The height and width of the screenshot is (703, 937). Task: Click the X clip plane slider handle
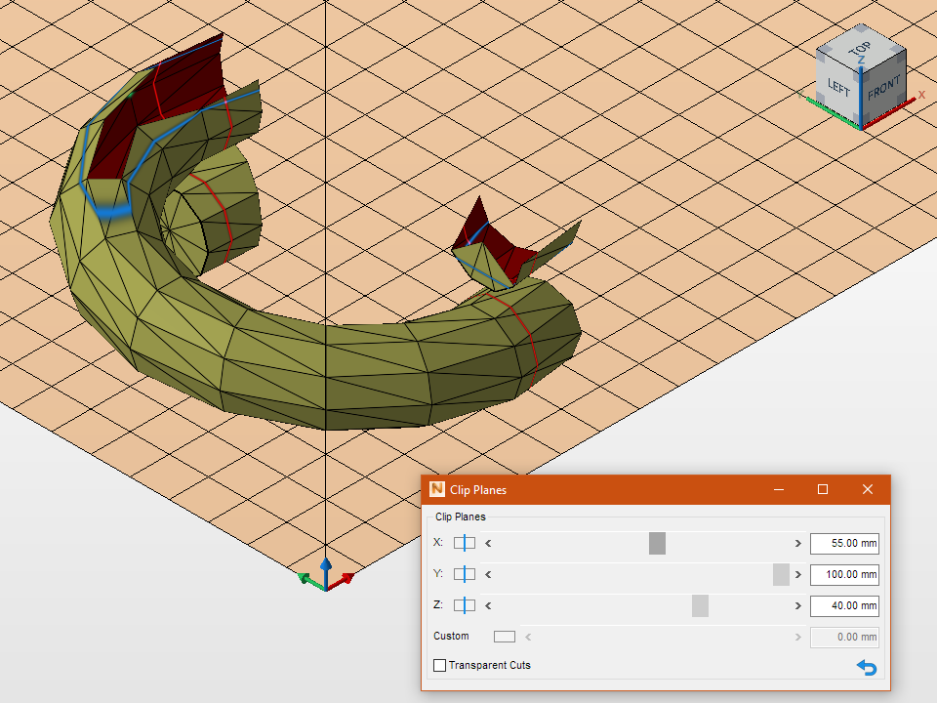pyautogui.click(x=657, y=544)
